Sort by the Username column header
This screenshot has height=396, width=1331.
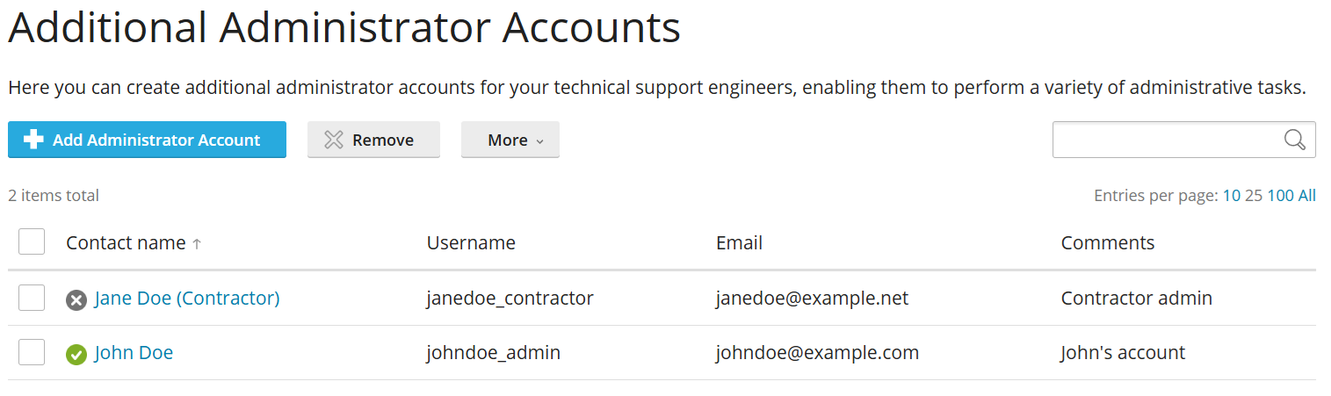(x=471, y=242)
